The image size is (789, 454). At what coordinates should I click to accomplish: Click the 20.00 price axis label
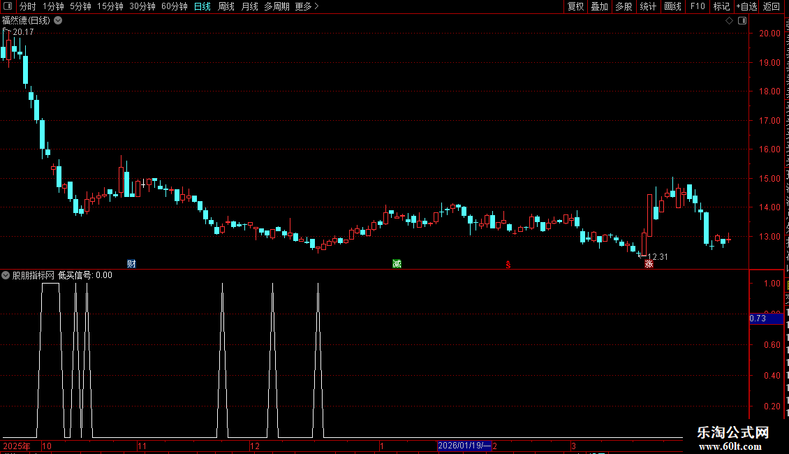click(770, 34)
